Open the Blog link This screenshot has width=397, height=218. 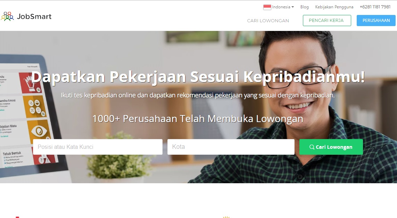[305, 7]
